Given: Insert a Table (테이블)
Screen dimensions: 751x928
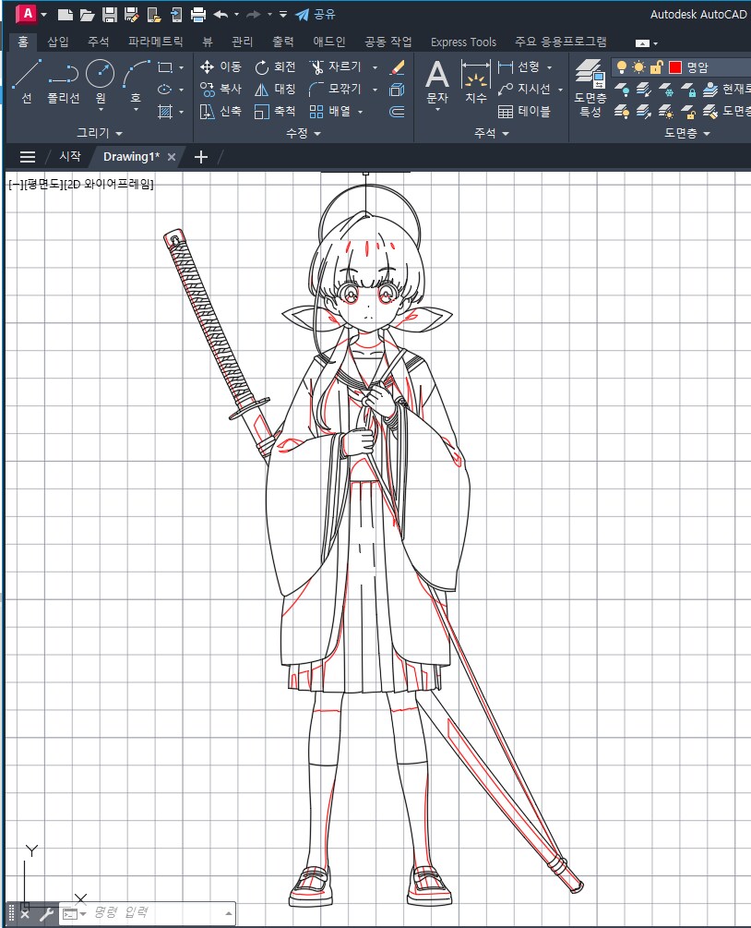Looking at the screenshot, I should tap(524, 111).
